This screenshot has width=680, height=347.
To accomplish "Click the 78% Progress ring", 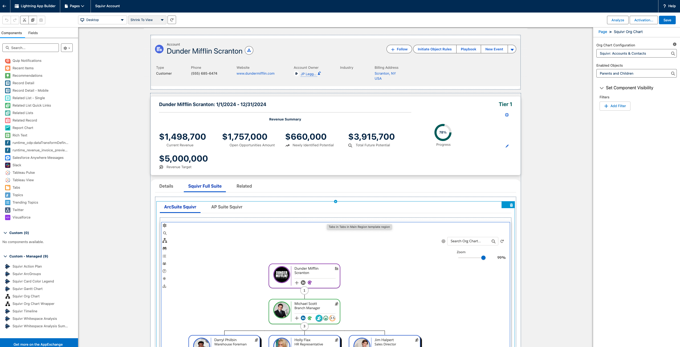I will (x=443, y=132).
